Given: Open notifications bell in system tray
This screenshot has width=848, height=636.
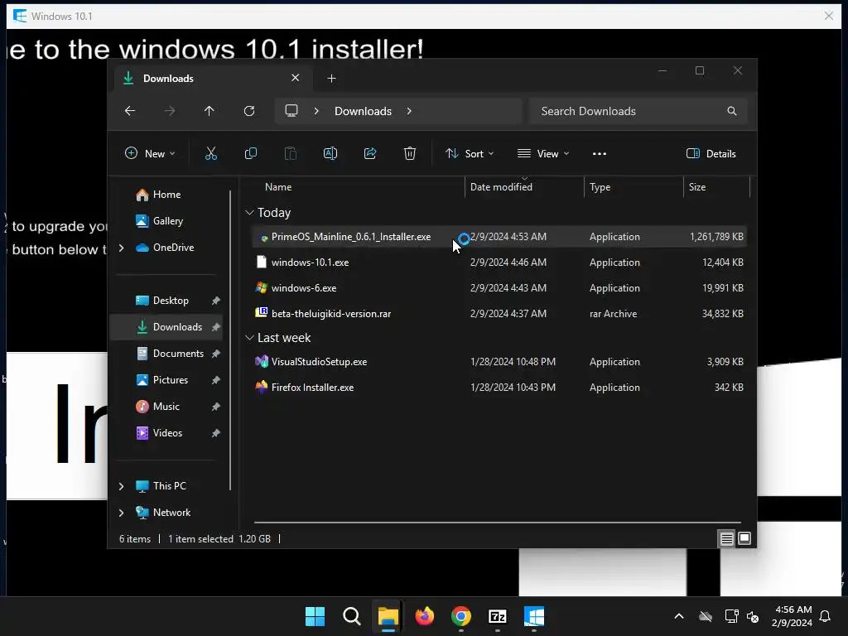Looking at the screenshot, I should tap(826, 616).
